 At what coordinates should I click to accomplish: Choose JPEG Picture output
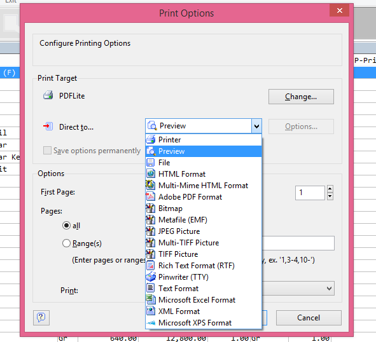(204, 231)
